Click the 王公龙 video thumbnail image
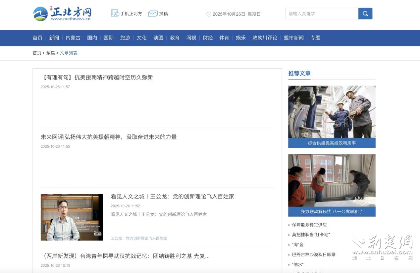Screen dimensions: 420x273 tap(72, 217)
